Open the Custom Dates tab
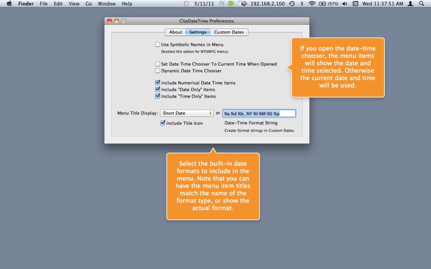This screenshot has height=269, width=431. 229,32
